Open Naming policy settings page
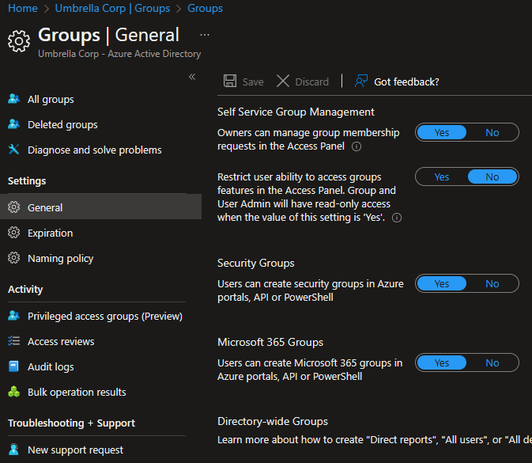 [100, 258]
